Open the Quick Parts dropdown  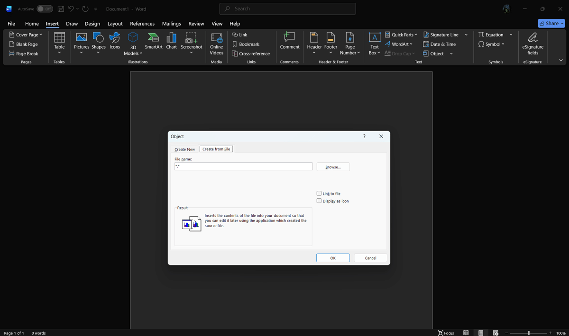pyautogui.click(x=401, y=35)
